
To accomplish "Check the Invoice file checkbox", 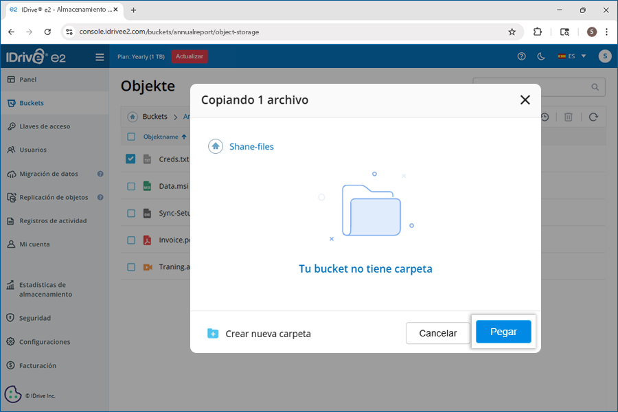I will point(131,240).
